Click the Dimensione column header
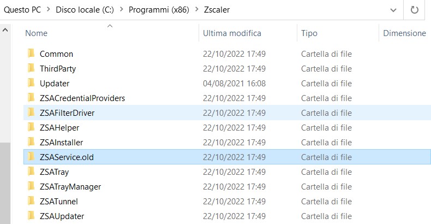 pos(405,33)
